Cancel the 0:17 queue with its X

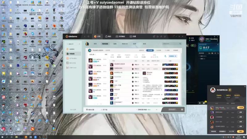coord(218,44)
